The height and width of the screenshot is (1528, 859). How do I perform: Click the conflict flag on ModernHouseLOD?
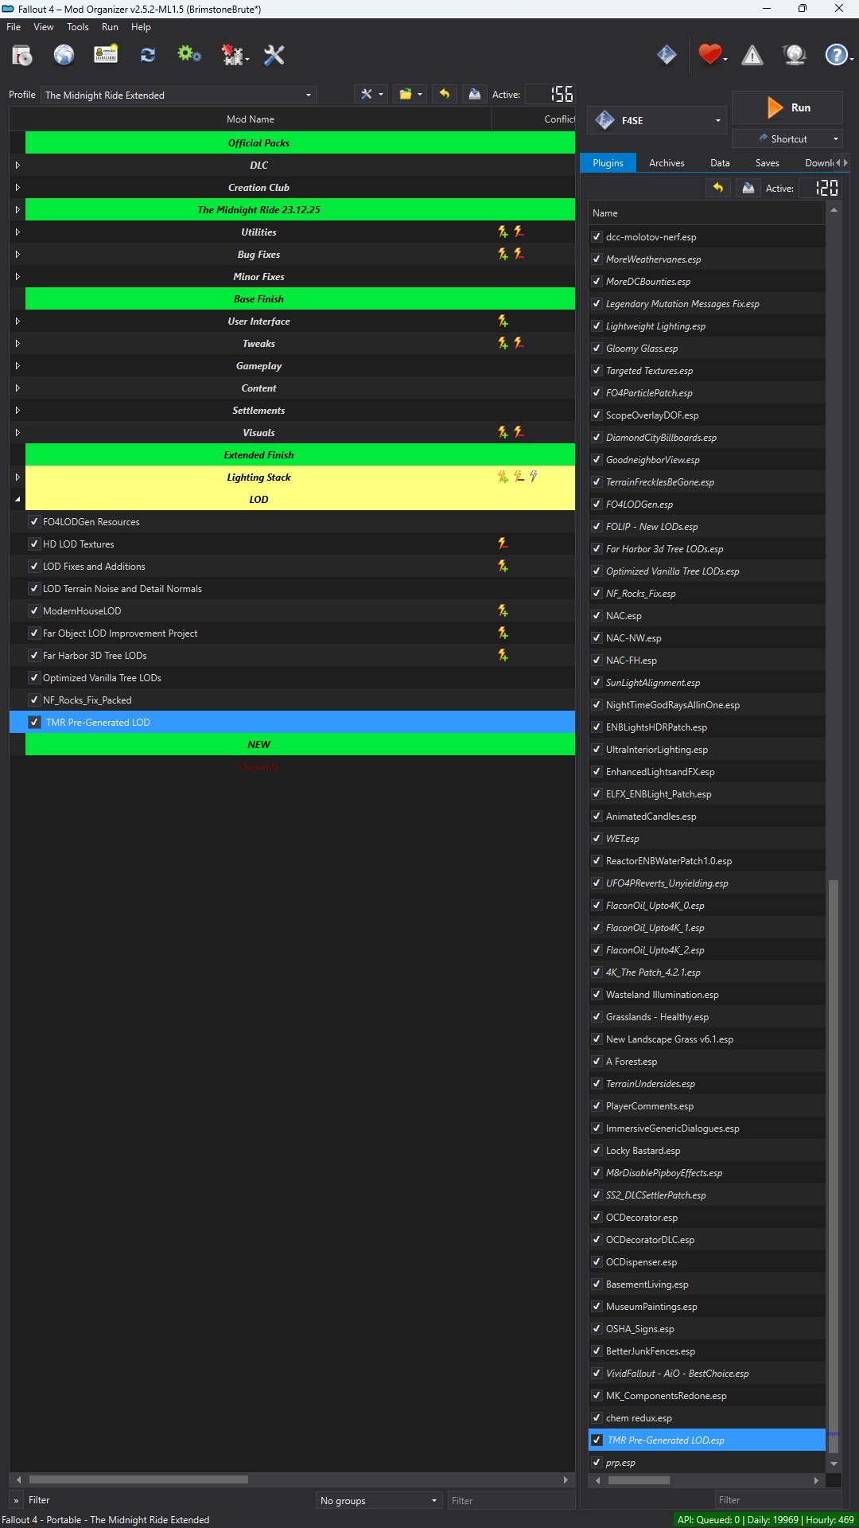503,610
